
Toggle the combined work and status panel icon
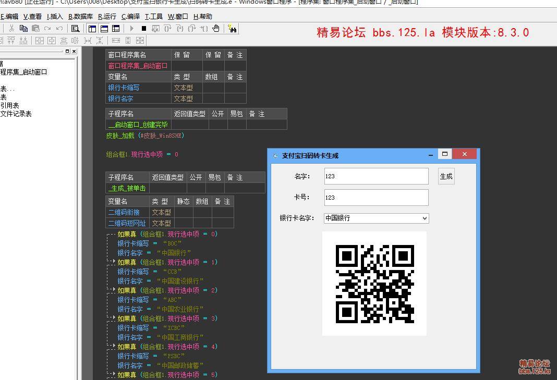[x=116, y=29]
